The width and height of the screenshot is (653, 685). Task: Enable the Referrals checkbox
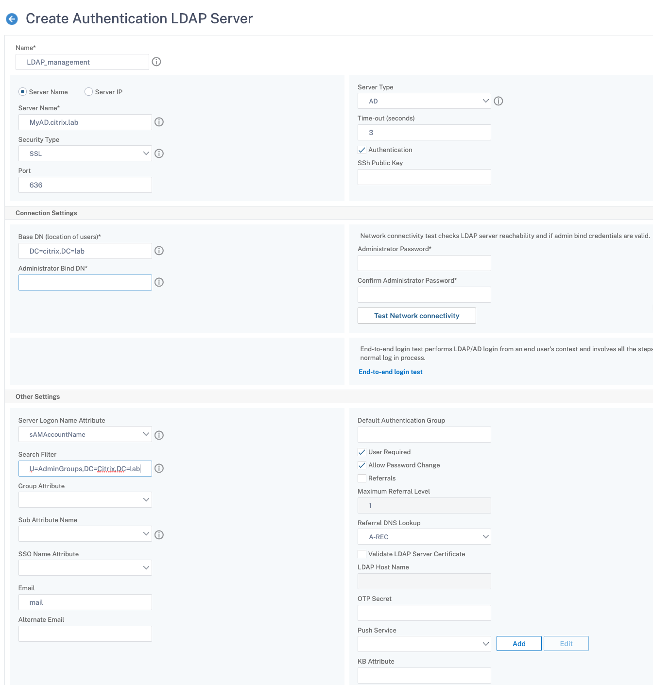pyautogui.click(x=362, y=479)
